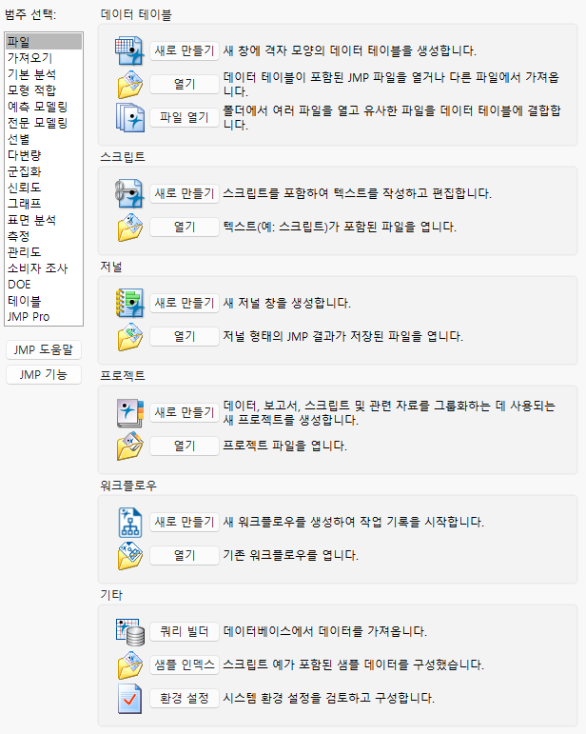This screenshot has height=734, width=586.
Task: Select 소비자 조사 category
Action: click(x=44, y=268)
